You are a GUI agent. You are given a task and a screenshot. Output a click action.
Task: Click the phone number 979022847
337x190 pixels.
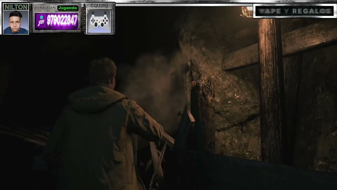62,21
